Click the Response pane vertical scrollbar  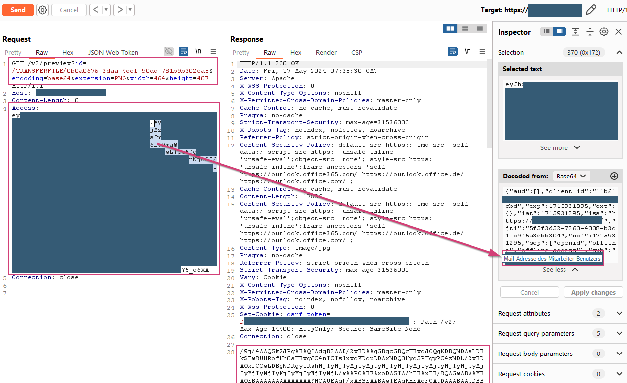489,104
